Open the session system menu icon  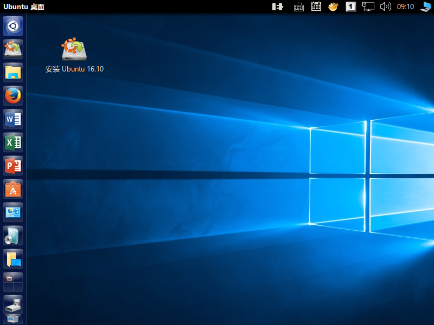426,6
